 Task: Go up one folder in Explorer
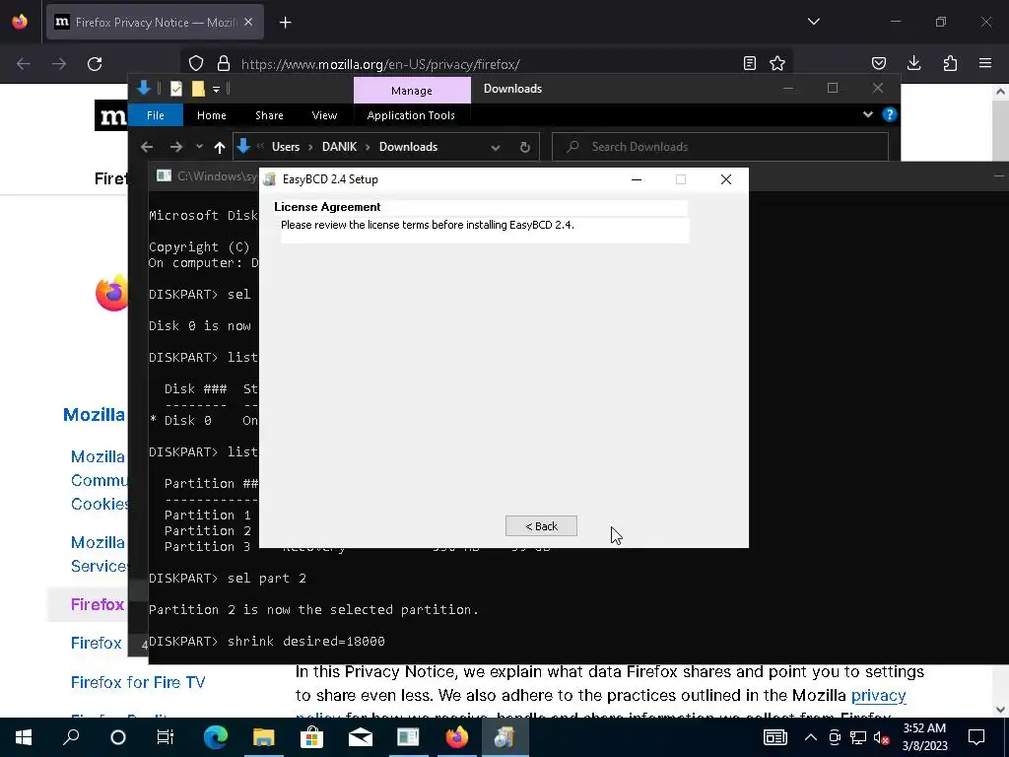pos(220,148)
